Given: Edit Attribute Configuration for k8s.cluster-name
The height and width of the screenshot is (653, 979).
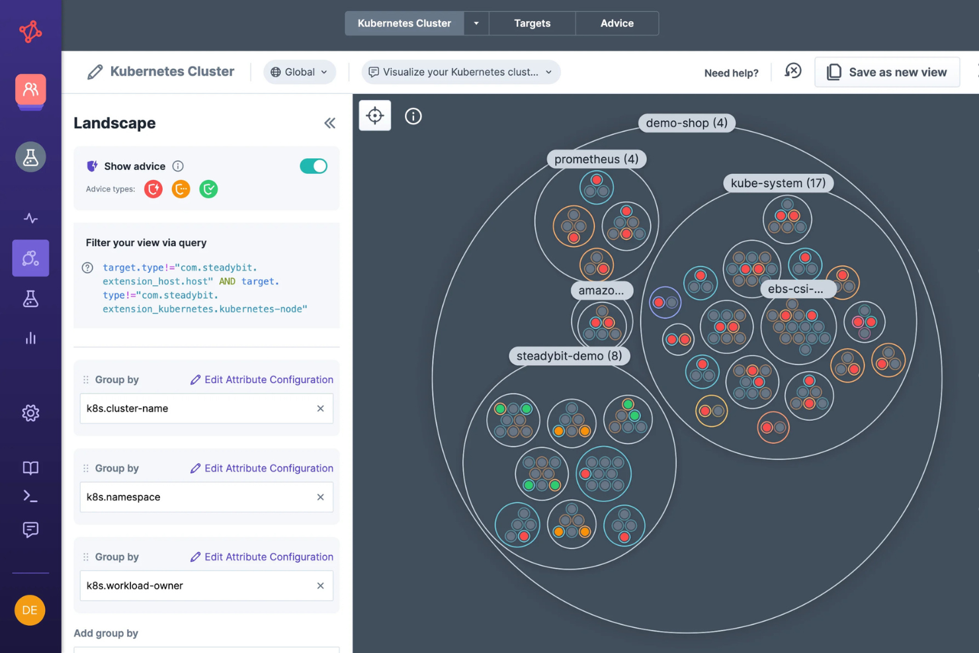Looking at the screenshot, I should click(262, 380).
